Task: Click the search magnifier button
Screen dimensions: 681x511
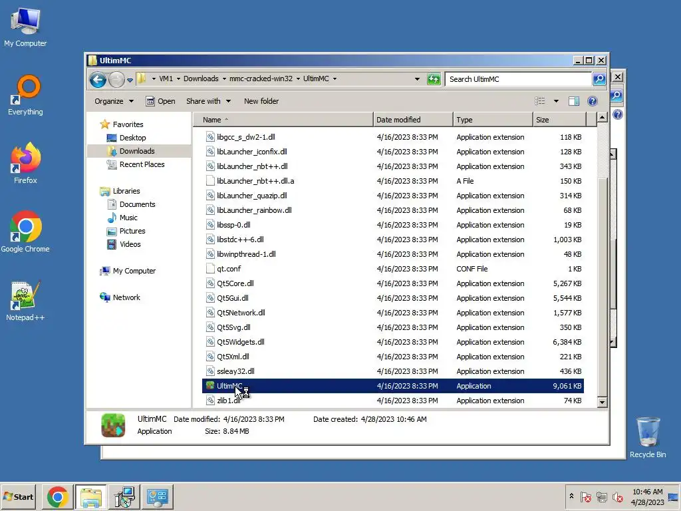Action: pyautogui.click(x=599, y=79)
